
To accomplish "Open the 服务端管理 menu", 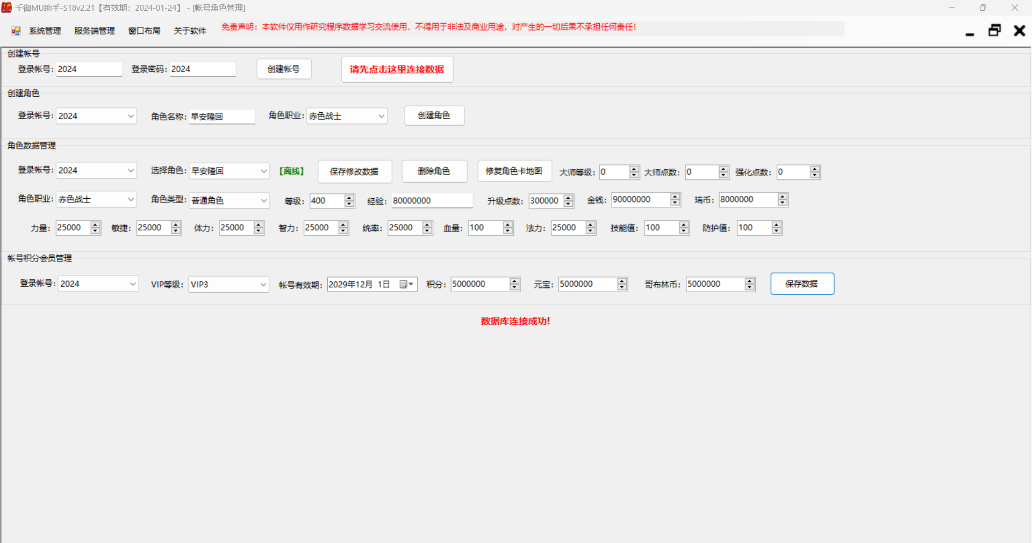I will click(95, 31).
